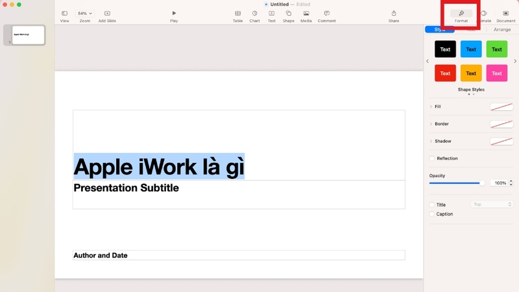Add a Comment from the toolbar

[x=327, y=13]
